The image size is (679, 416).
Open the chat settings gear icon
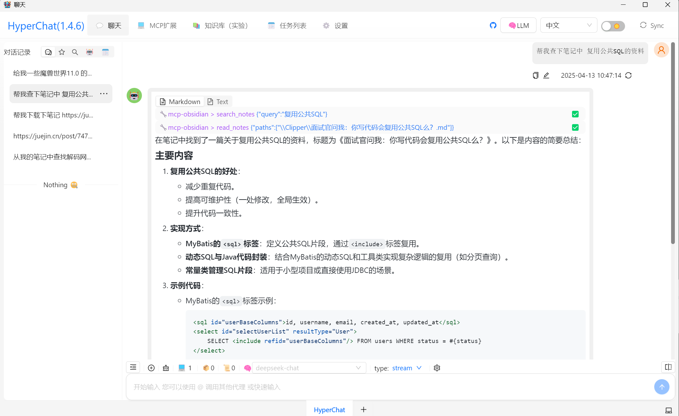click(437, 368)
